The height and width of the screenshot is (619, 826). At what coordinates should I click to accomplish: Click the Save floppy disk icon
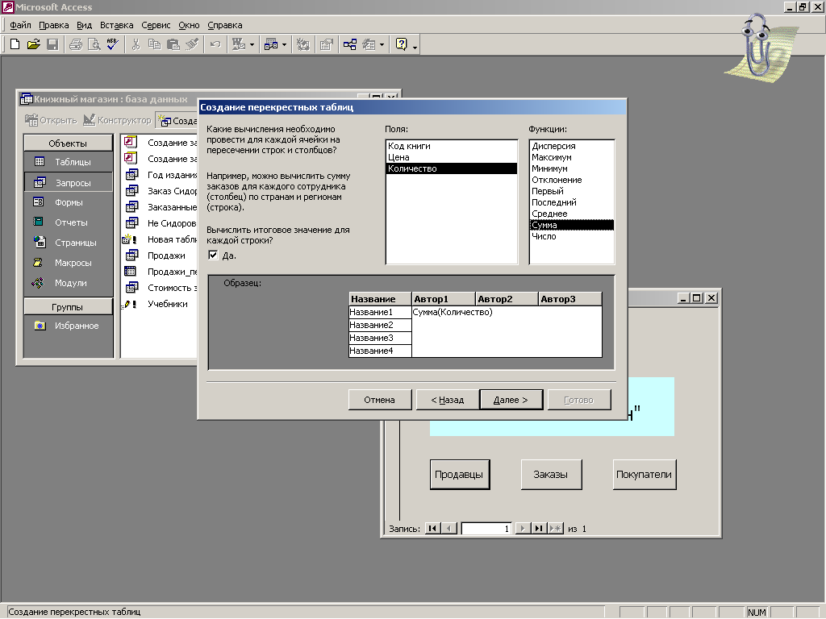coord(52,45)
